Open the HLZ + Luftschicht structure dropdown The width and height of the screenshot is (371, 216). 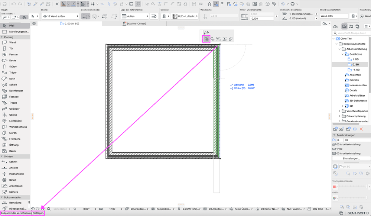point(184,16)
